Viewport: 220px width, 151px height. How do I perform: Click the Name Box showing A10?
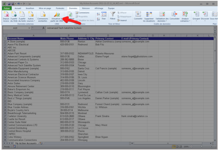pos(15,28)
